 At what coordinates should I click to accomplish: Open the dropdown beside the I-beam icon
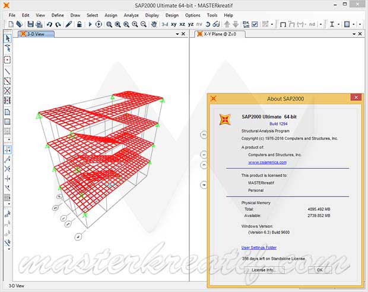click(338, 24)
